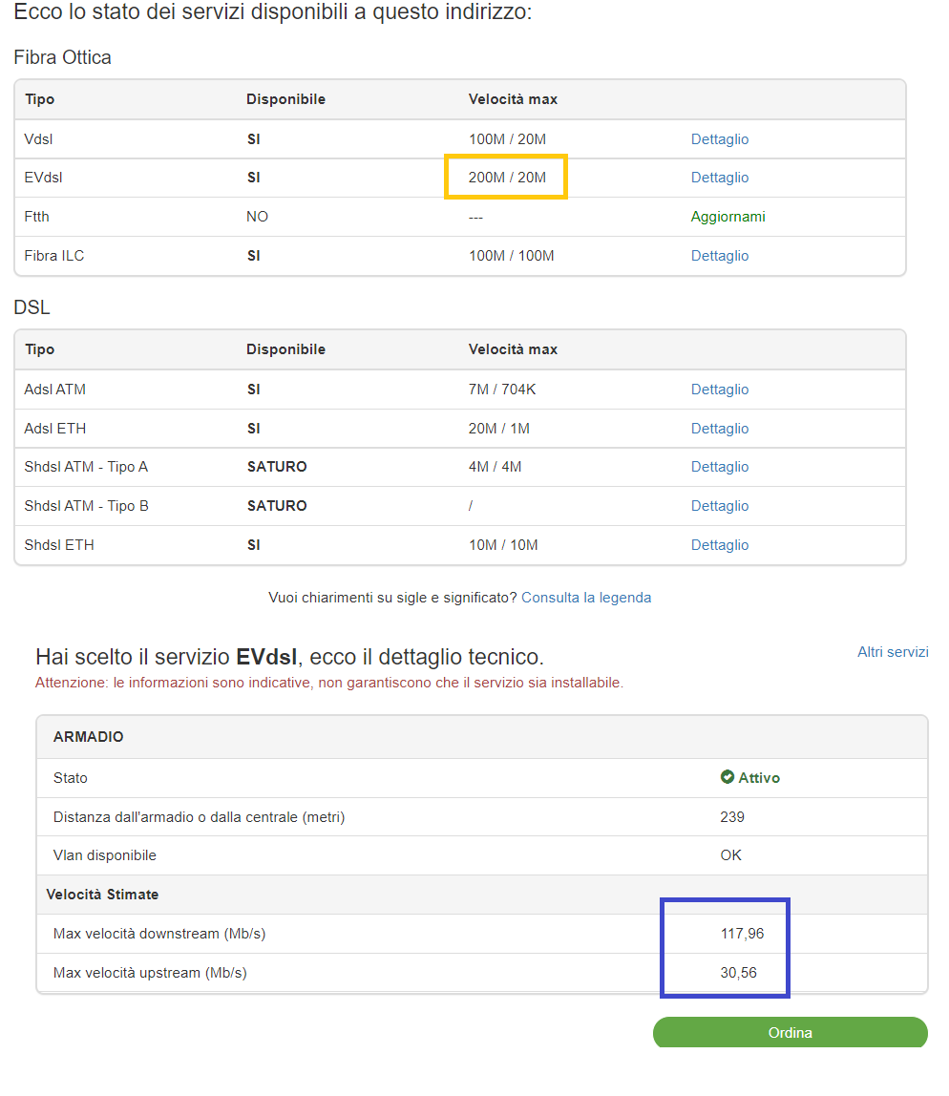Open Dettaglio for Shdsl ATM - Tipo B
Image resolution: width=949 pixels, height=1096 pixels.
point(719,506)
